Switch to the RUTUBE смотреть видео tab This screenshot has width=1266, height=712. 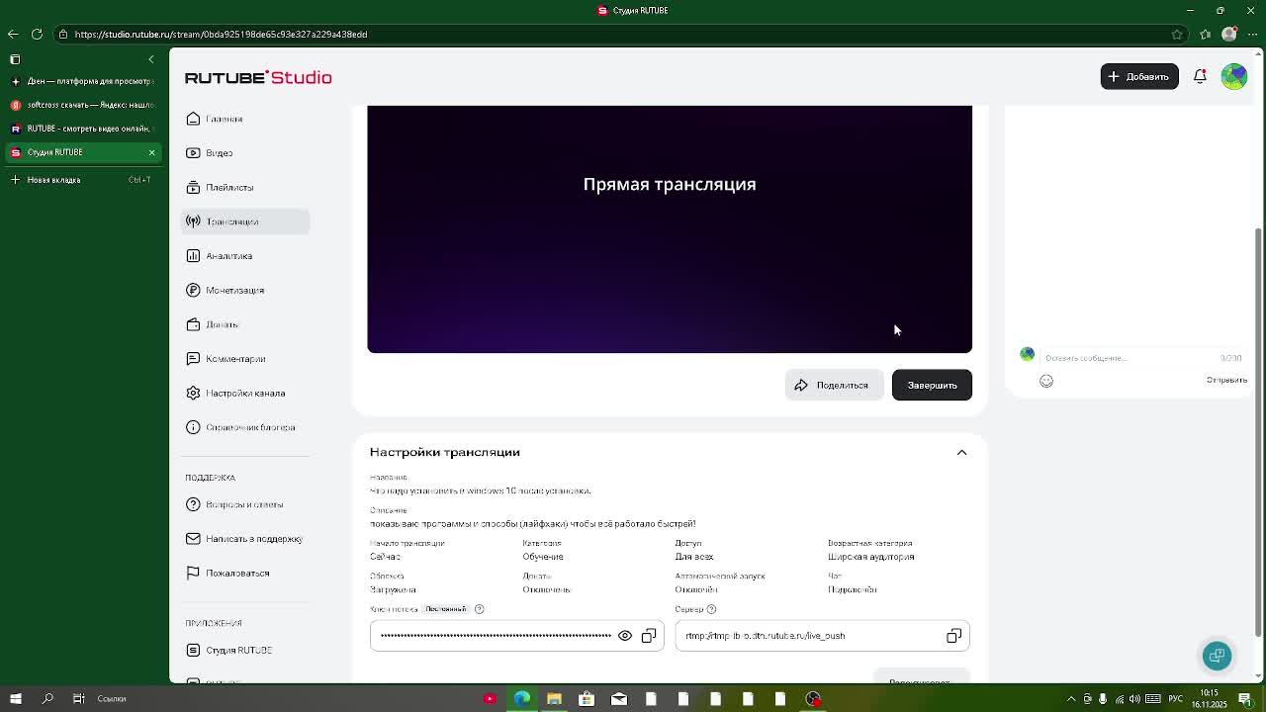pos(83,129)
